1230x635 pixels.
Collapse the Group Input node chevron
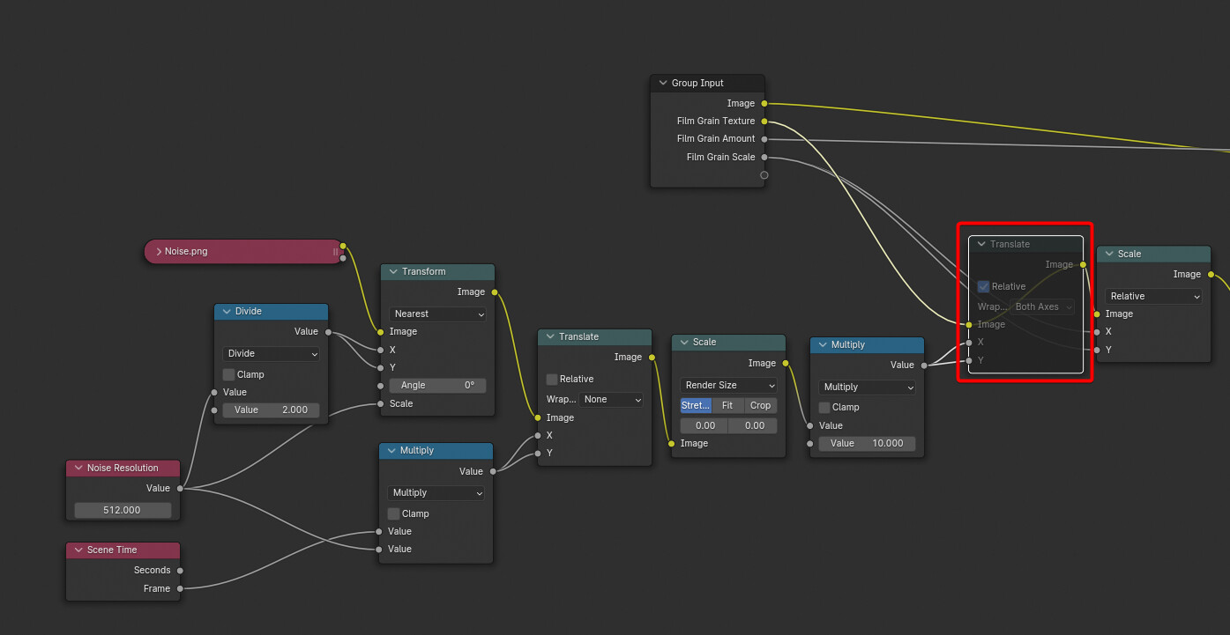click(662, 83)
